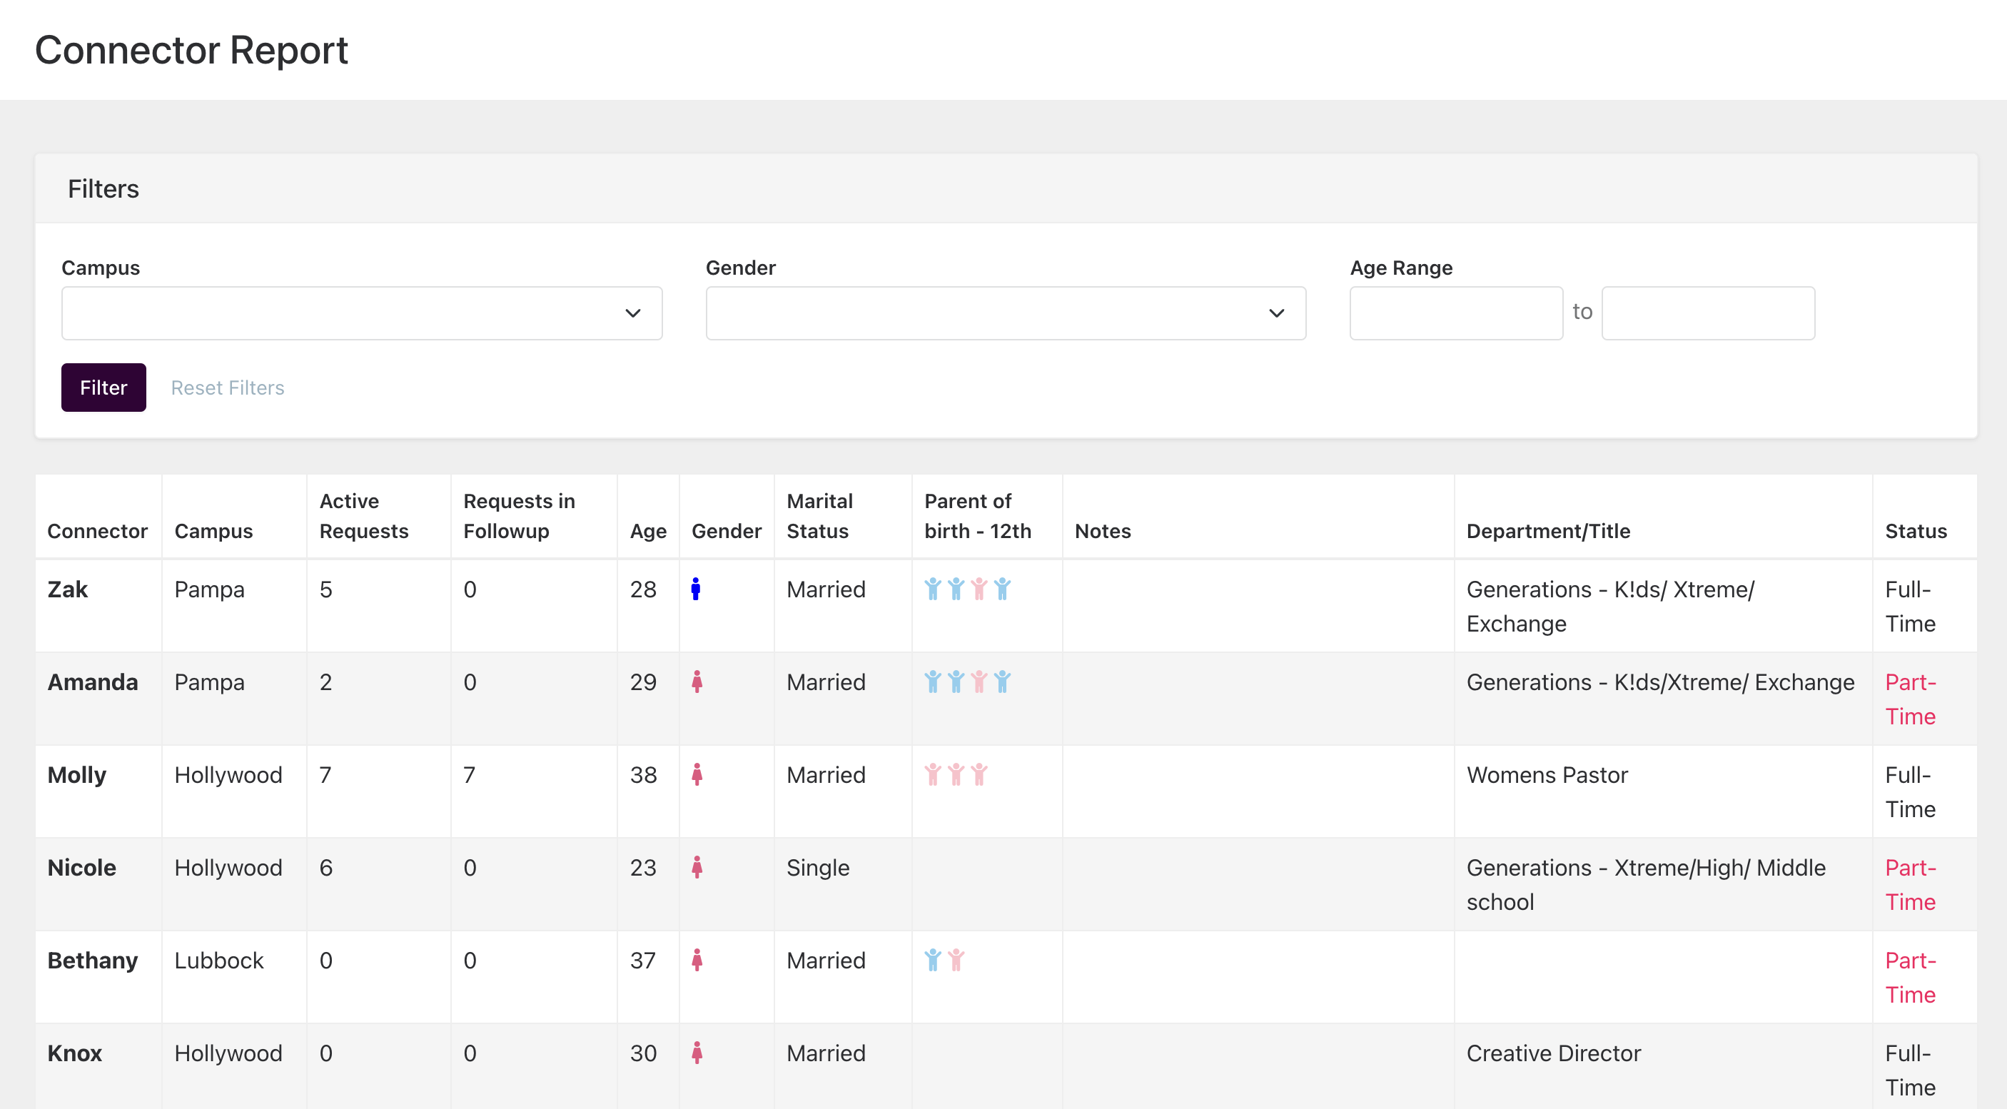Click the female gender icon in Knox's row
The width and height of the screenshot is (2007, 1109).
697,1052
